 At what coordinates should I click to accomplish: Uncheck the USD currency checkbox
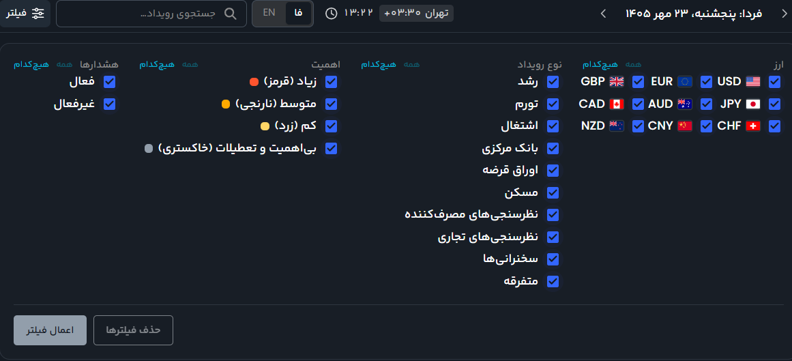click(x=774, y=81)
